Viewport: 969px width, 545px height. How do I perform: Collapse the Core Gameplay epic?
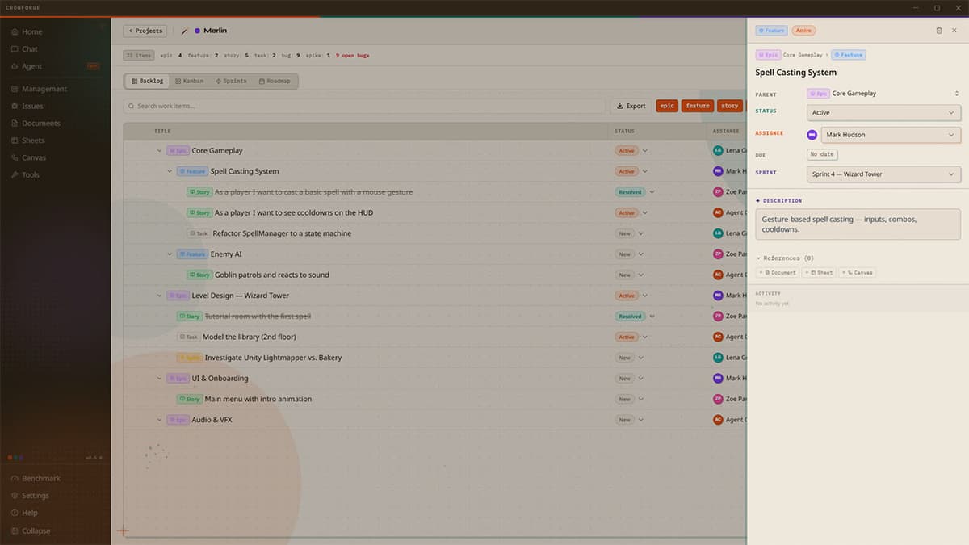coord(160,150)
